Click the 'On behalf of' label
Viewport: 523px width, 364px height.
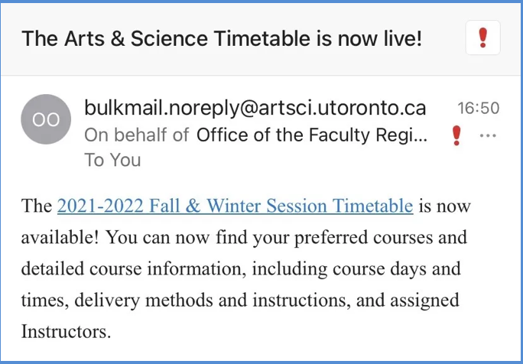coord(136,135)
